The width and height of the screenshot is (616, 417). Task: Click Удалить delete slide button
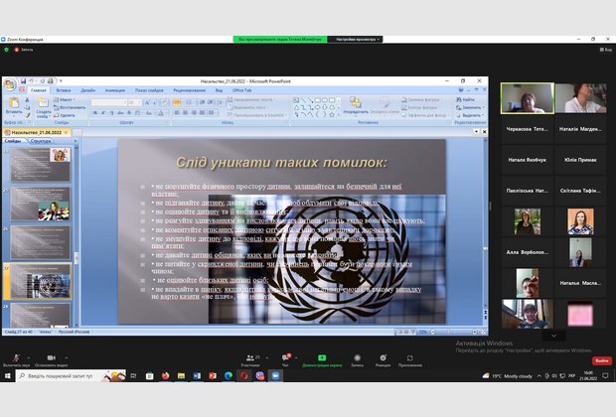point(65,115)
